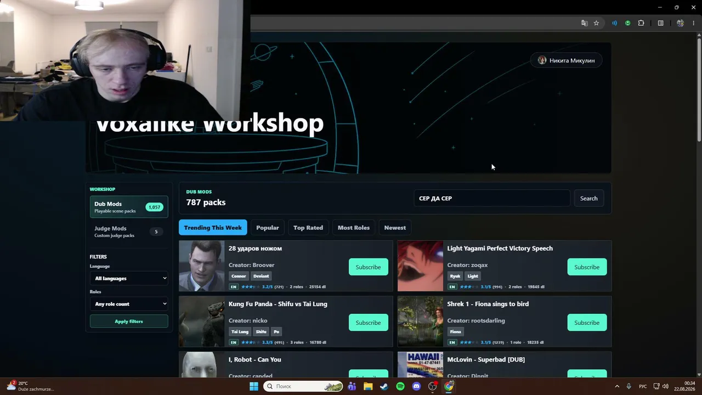702x395 pixels.
Task: Open the Judge Mods workshop section
Action: tap(129, 232)
